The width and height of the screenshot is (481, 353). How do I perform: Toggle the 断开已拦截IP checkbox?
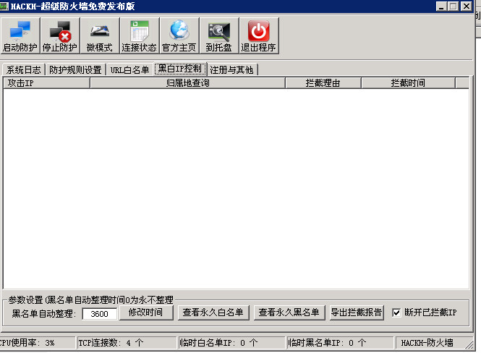(x=396, y=312)
